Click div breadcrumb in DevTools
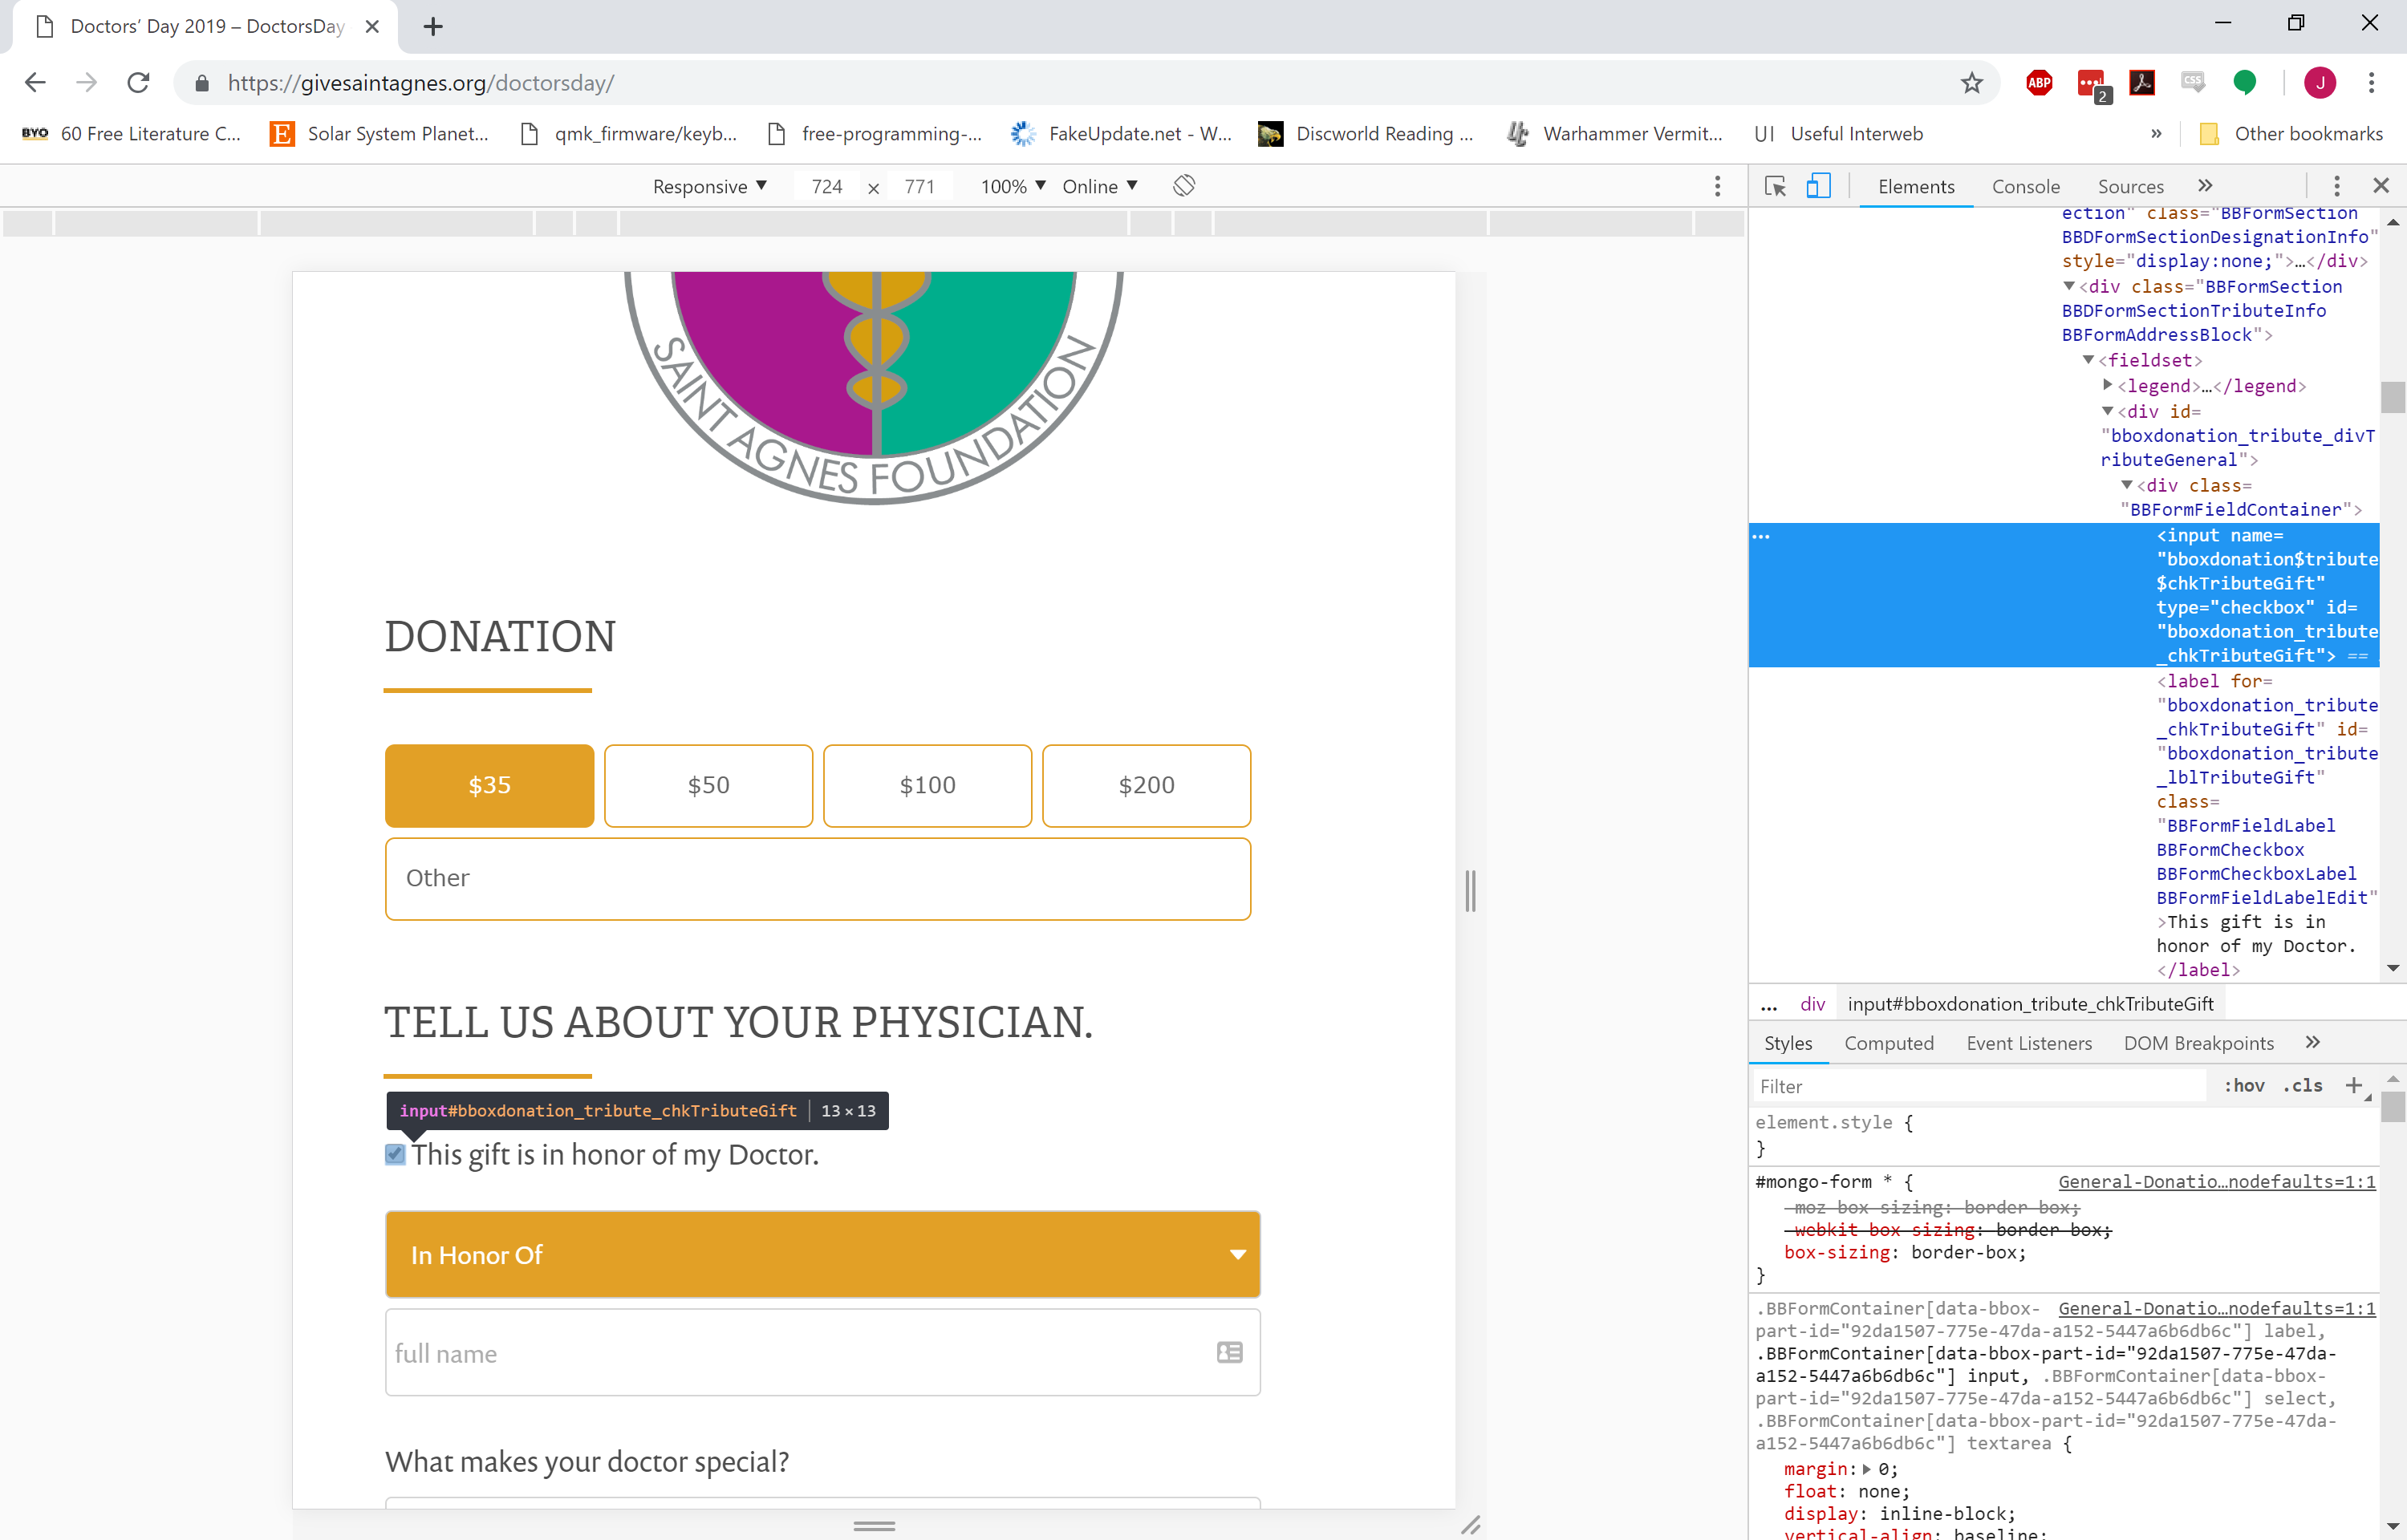Image resolution: width=2407 pixels, height=1540 pixels. pos(1812,1004)
